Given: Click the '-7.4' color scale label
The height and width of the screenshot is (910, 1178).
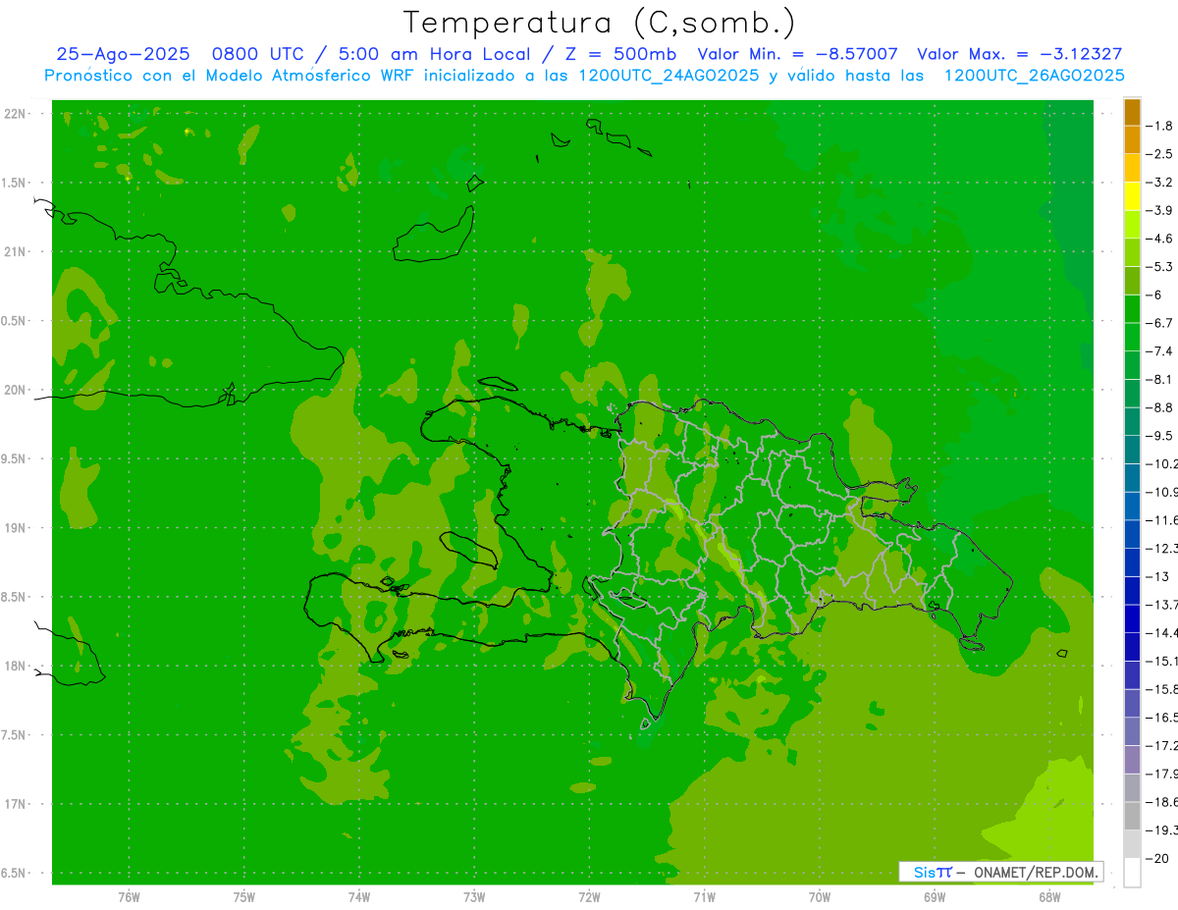Looking at the screenshot, I should pos(1159,350).
